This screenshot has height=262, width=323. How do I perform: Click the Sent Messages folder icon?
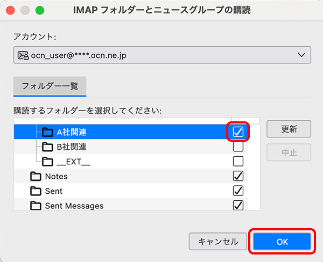click(x=36, y=206)
